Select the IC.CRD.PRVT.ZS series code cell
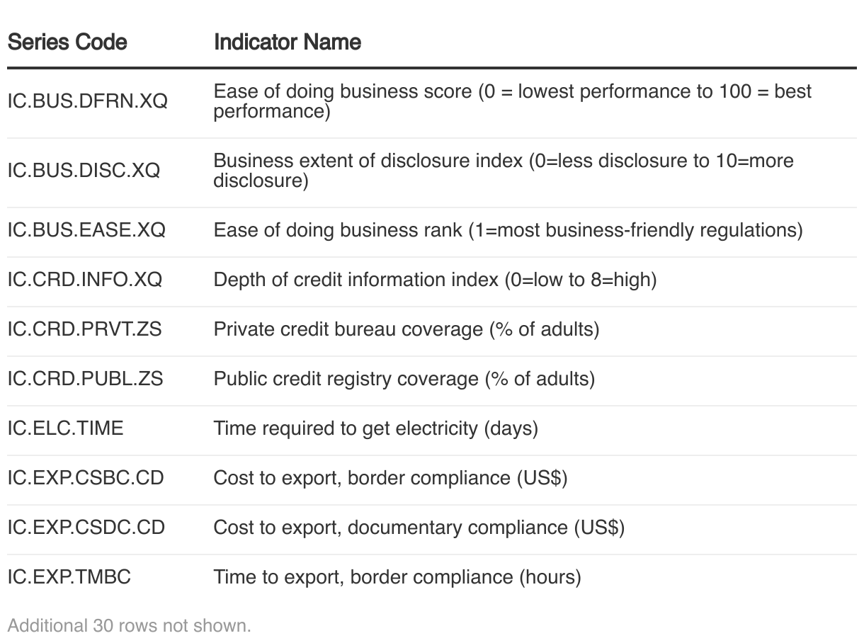Image resolution: width=864 pixels, height=643 pixels. 84,329
